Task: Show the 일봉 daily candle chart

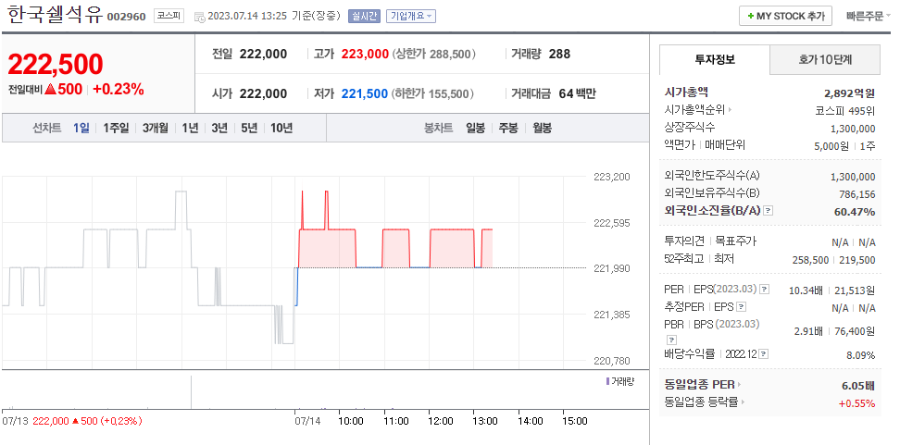Action: [475, 128]
